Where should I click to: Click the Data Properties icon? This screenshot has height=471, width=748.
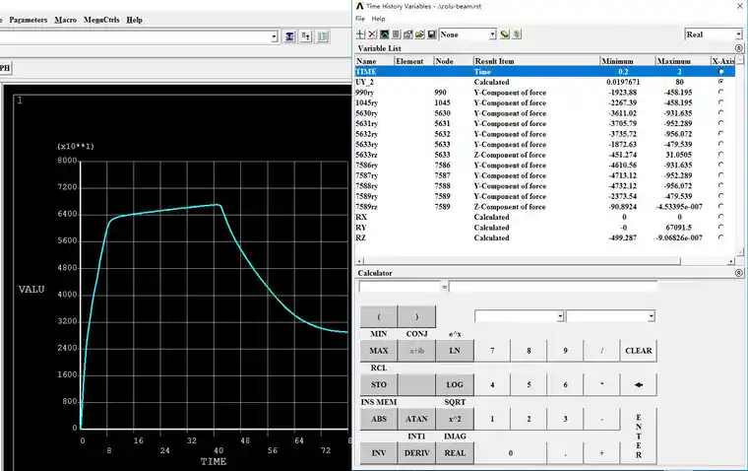[x=407, y=34]
